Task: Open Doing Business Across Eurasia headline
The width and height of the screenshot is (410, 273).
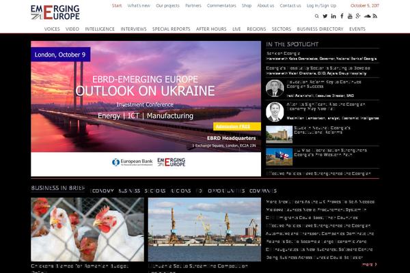Action: click(x=314, y=257)
